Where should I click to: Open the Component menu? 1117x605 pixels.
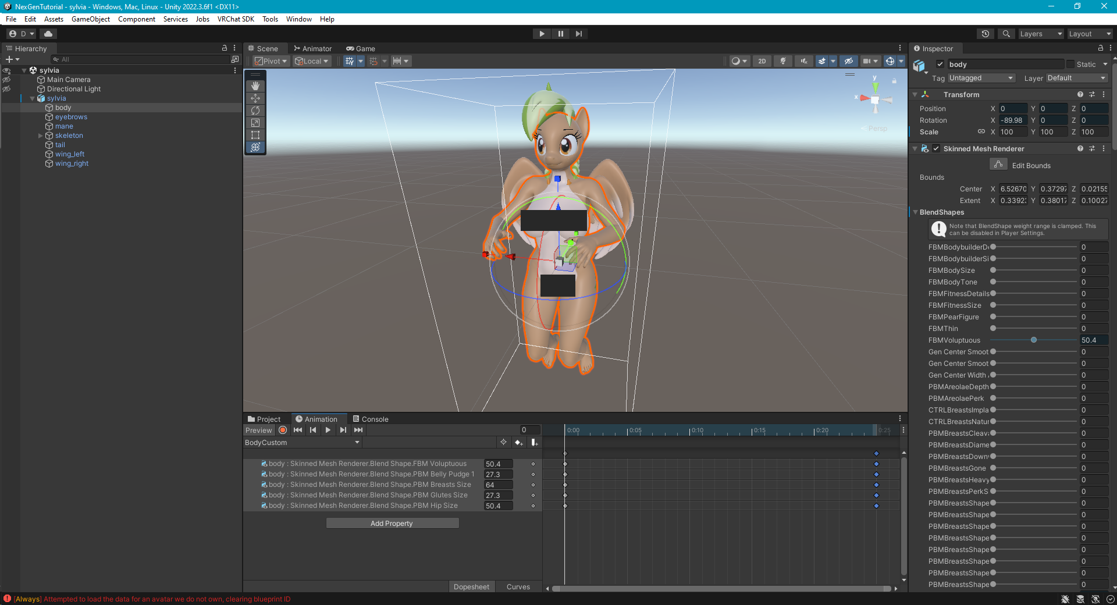[x=137, y=19]
